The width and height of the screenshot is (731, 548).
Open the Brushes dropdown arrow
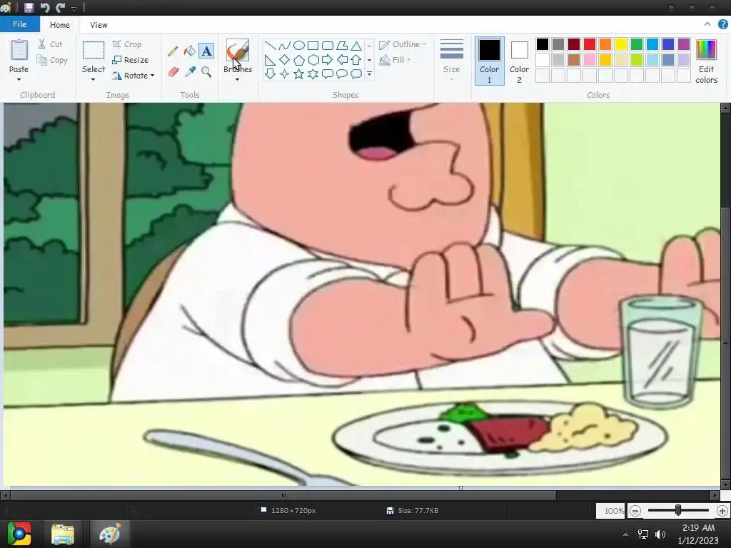point(237,80)
